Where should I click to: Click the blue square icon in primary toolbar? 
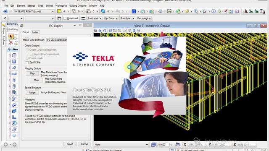(134, 11)
